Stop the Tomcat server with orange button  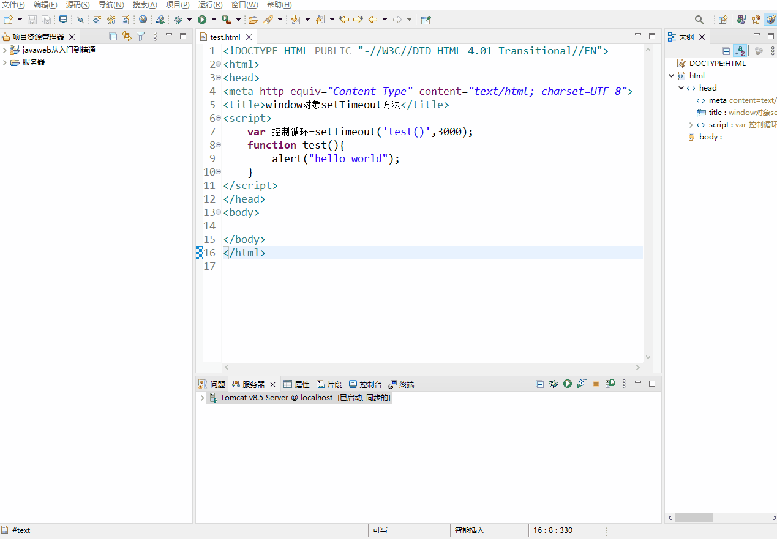click(596, 384)
